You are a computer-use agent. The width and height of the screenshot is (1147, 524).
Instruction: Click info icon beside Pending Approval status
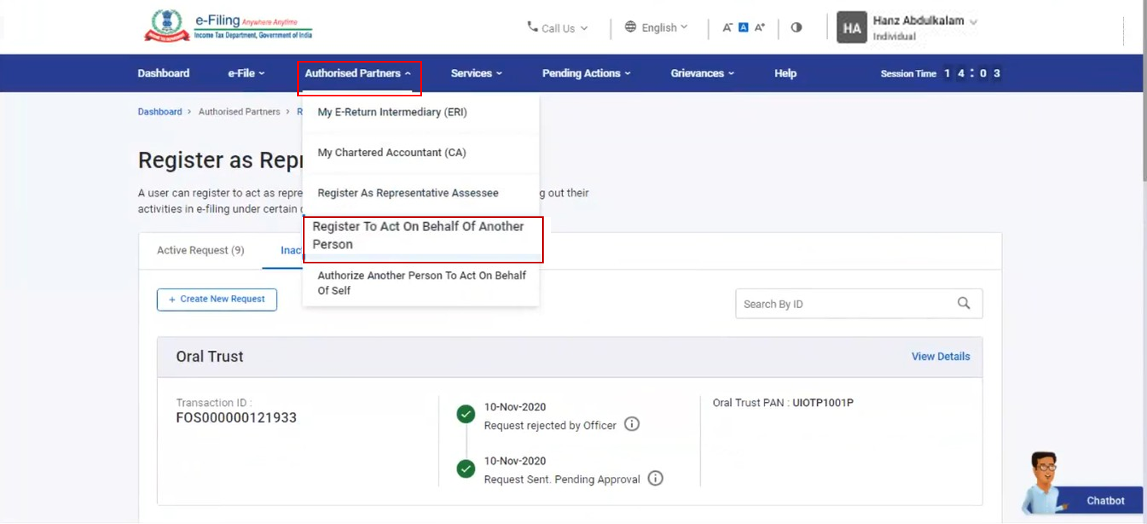coord(655,478)
